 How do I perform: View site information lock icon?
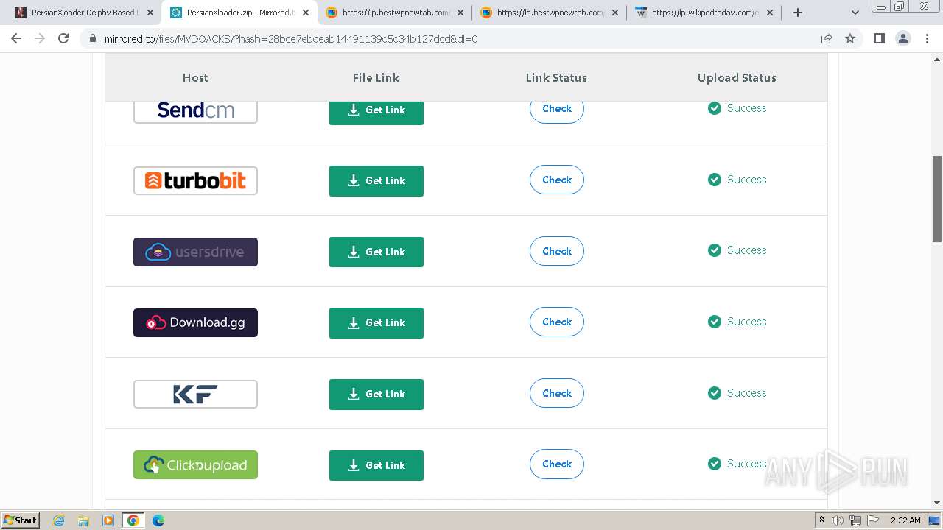click(x=92, y=38)
